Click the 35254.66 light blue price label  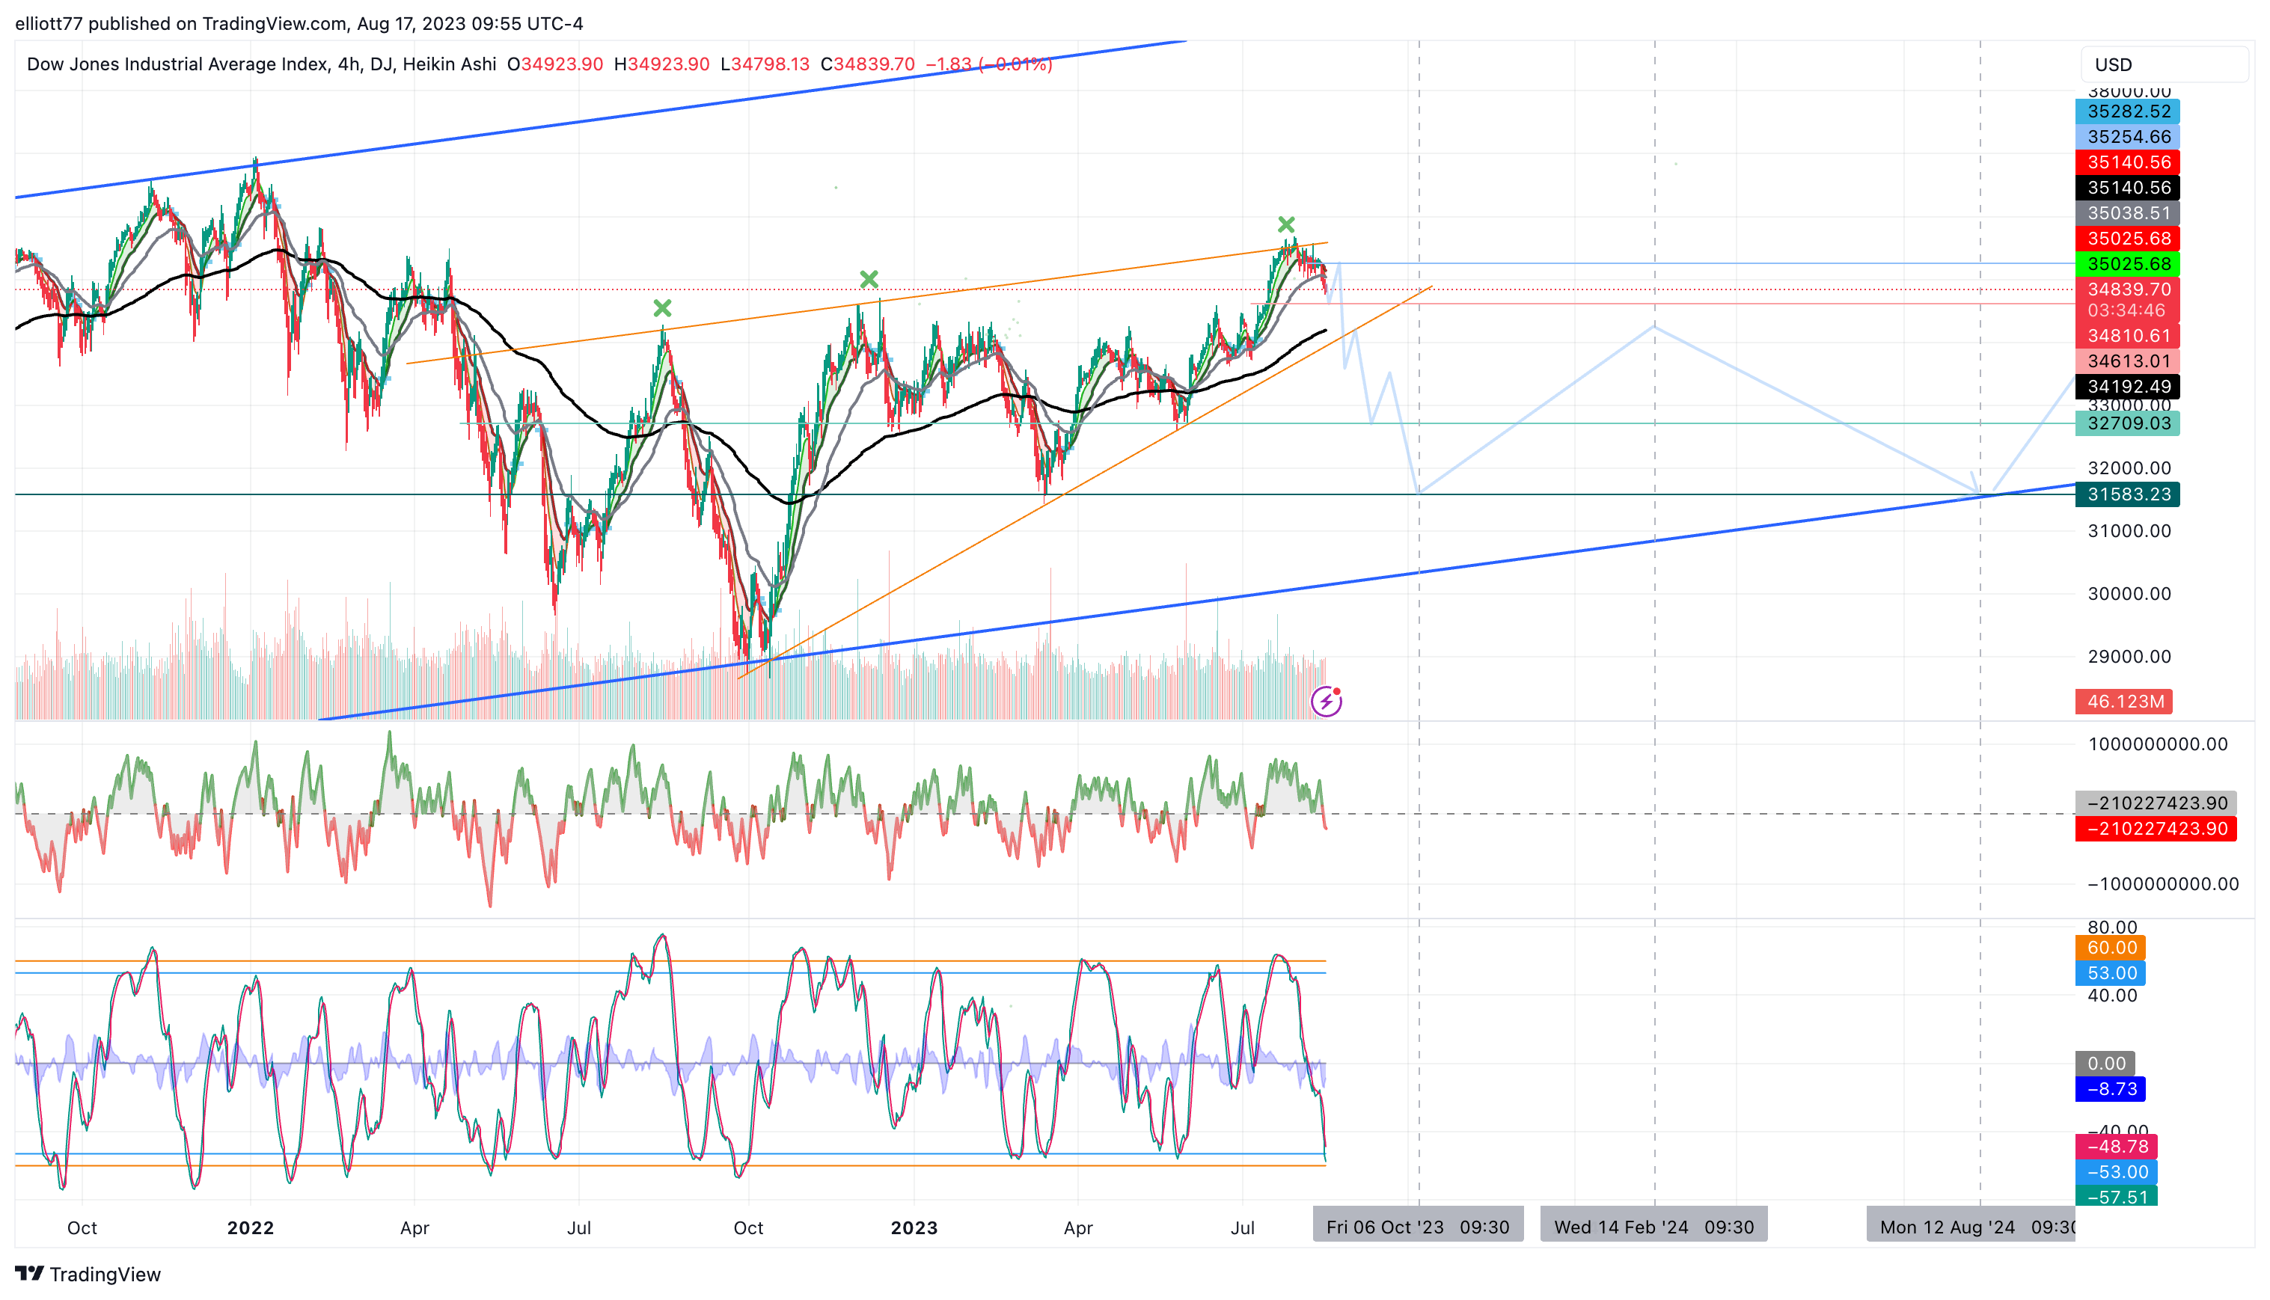click(2127, 137)
